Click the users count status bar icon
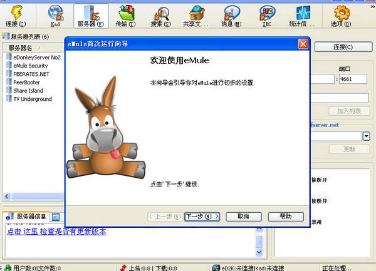This screenshot has width=376, height=271. tap(8, 268)
